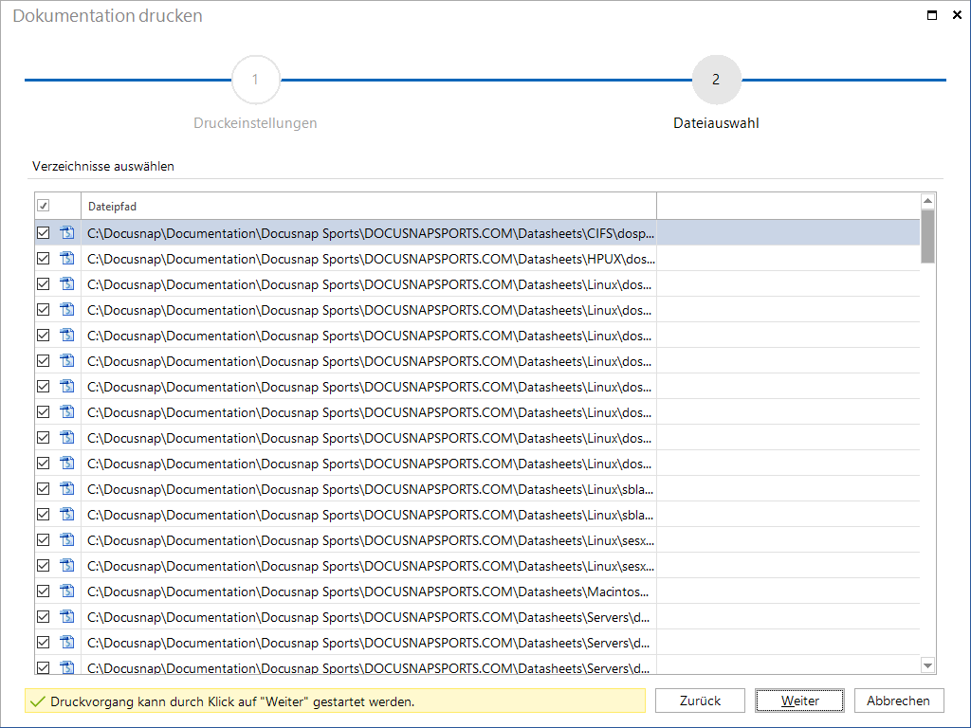Go to step 1 Druckeinstellungen circle
Screen dimensions: 971x728
pyautogui.click(x=255, y=80)
